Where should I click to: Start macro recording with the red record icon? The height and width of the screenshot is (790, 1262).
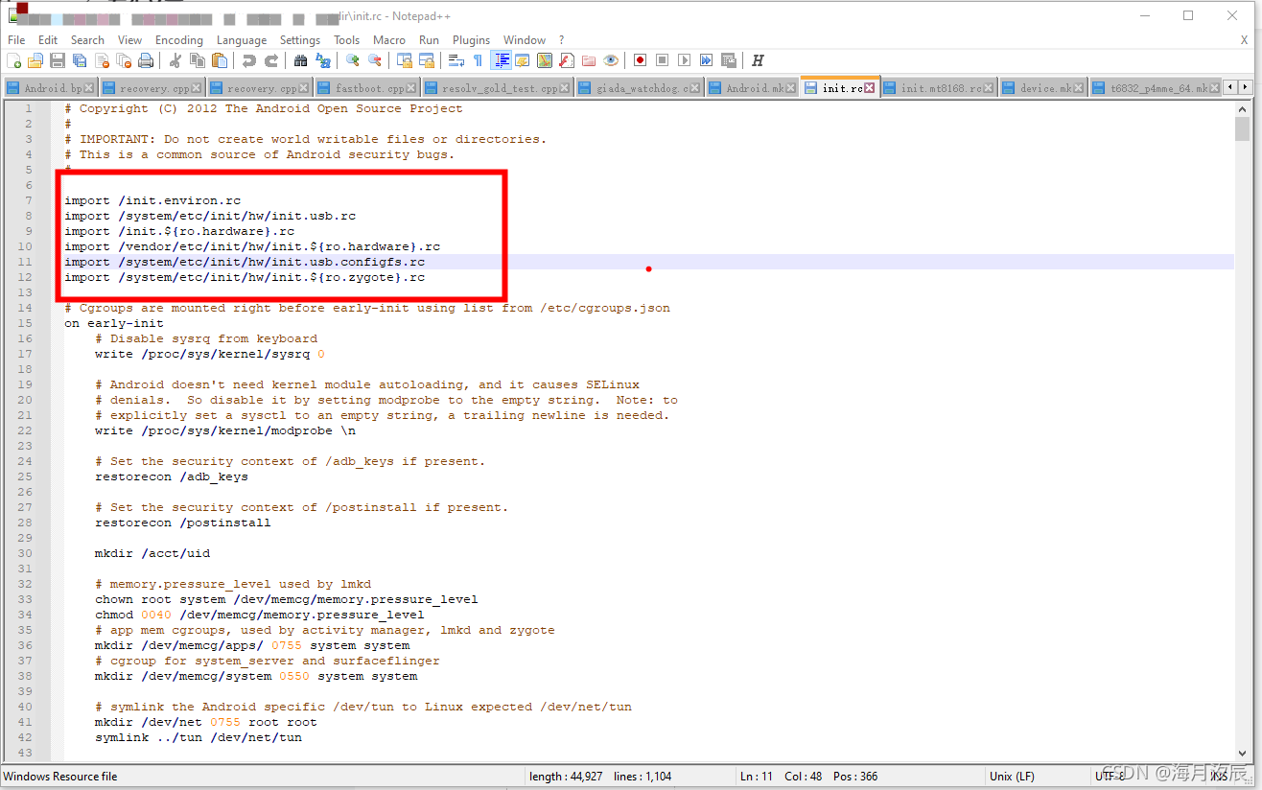[x=640, y=59]
